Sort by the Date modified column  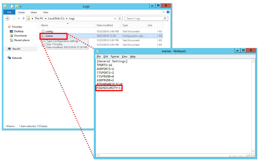(x=105, y=25)
